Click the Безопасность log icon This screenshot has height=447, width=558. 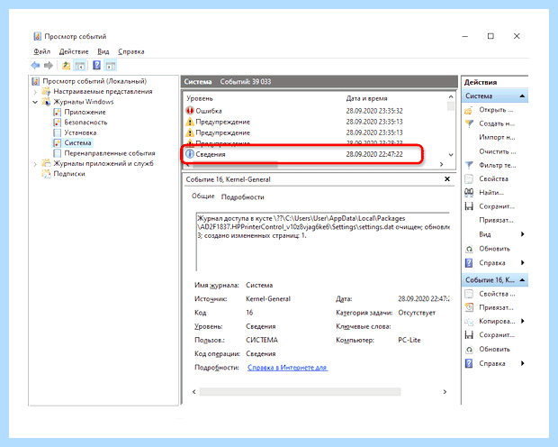[x=57, y=123]
